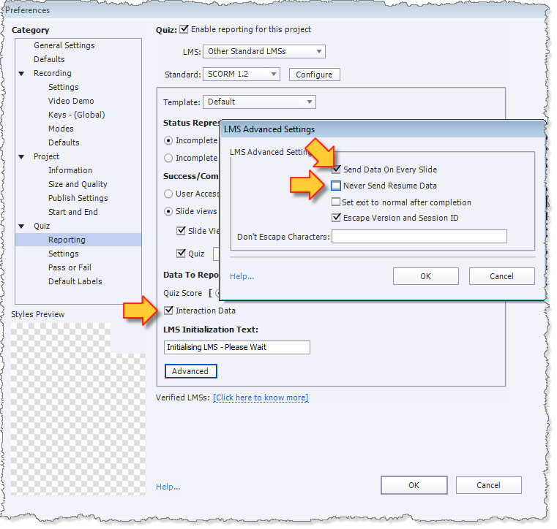This screenshot has width=557, height=529.
Task: Click the LMS Initialization Text field
Action: (237, 348)
